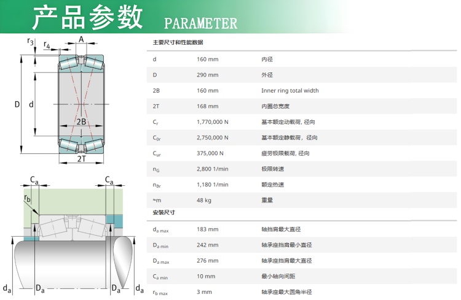Click the rb label in mounting diagram
Viewport: 461px width, 300px height.
coord(27,198)
